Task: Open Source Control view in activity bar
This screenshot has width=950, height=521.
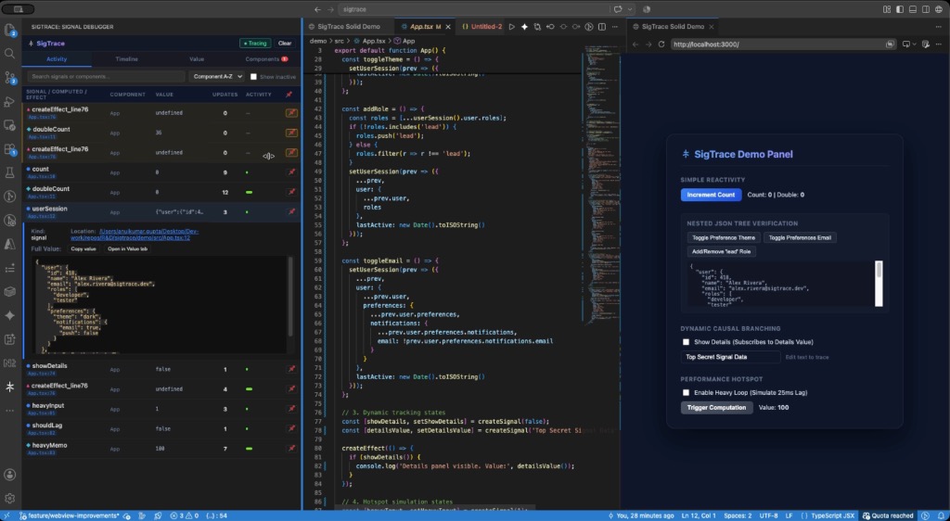Action: click(9, 78)
